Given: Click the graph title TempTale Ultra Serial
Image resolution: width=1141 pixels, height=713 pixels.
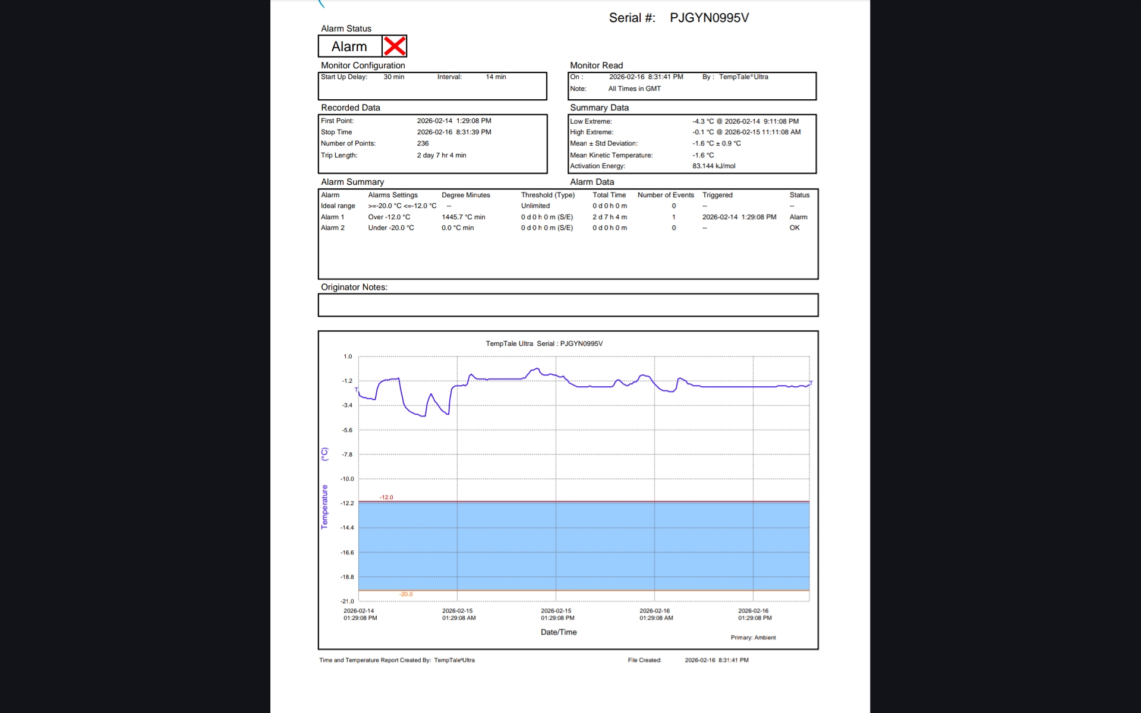Looking at the screenshot, I should (x=544, y=343).
